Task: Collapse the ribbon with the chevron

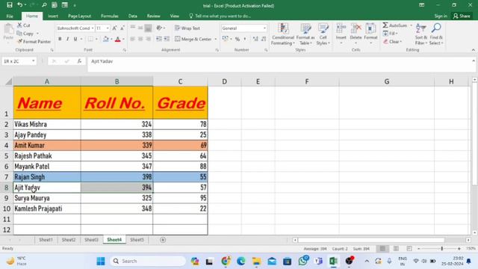Action: (x=473, y=50)
